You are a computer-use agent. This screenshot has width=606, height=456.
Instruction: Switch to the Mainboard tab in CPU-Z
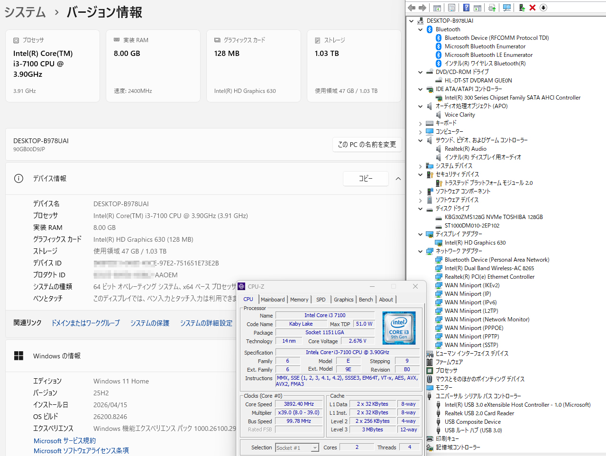[273, 300]
